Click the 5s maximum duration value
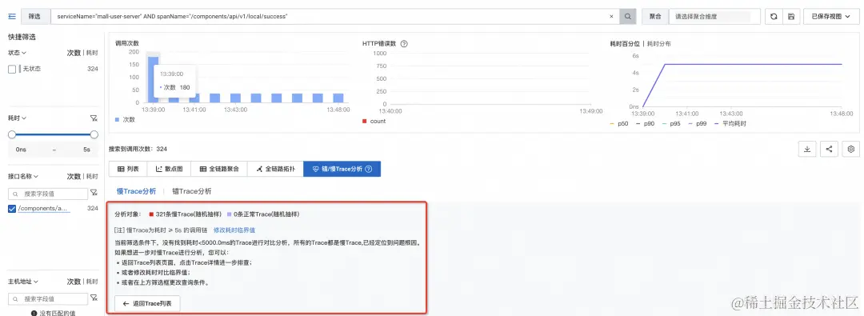Viewport: 864px width, 316px height. tap(86, 150)
